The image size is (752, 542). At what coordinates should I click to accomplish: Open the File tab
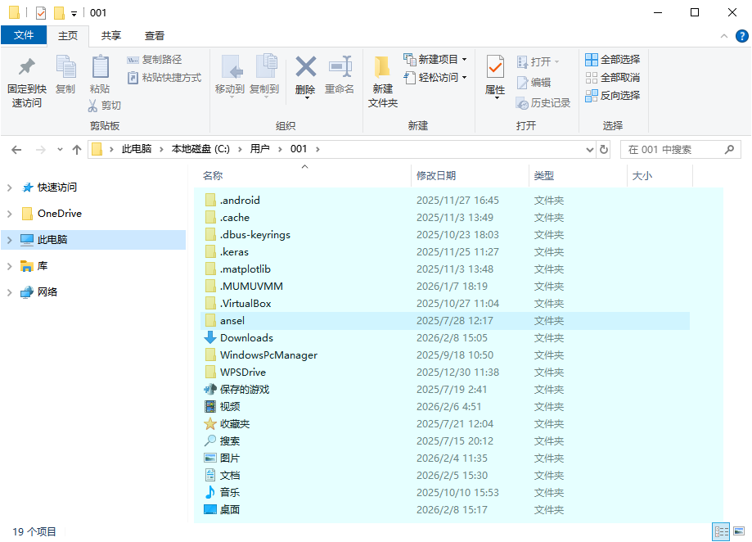pyautogui.click(x=24, y=35)
